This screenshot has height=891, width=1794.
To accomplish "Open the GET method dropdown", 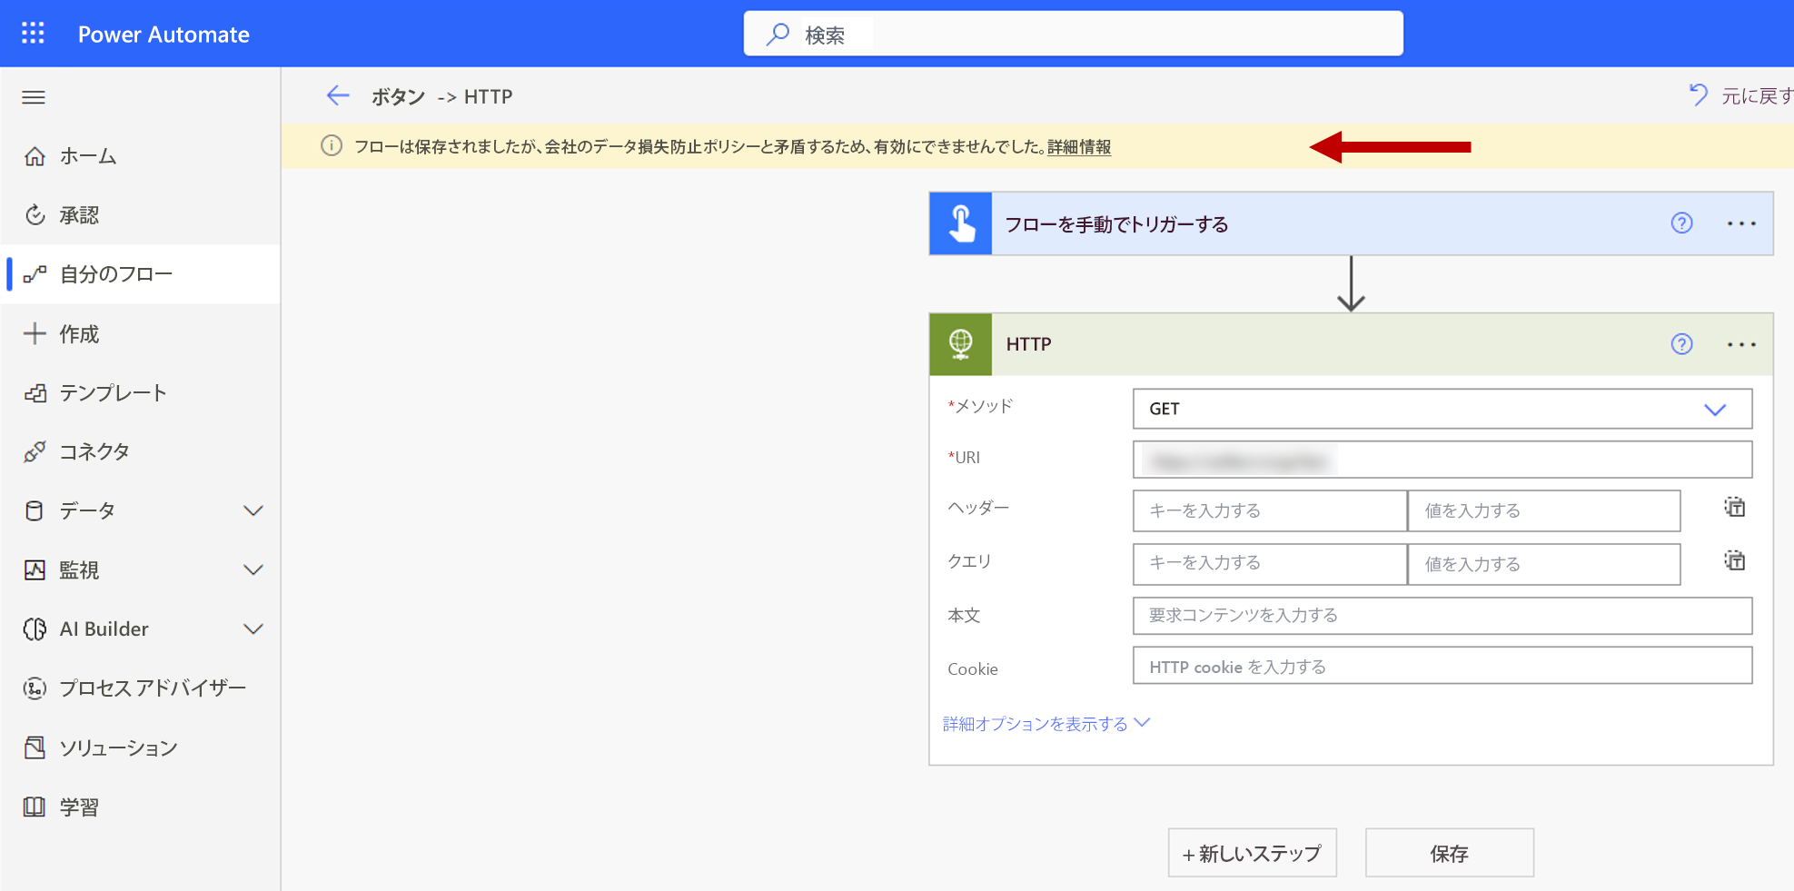I will tap(1715, 409).
